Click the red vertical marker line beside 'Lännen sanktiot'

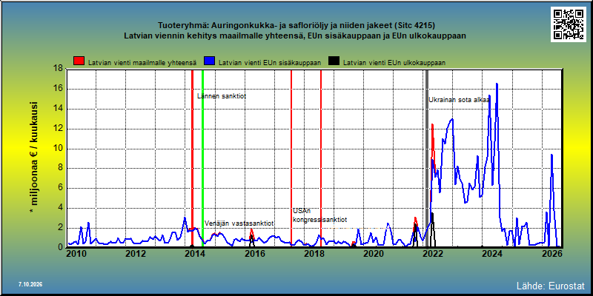192,158
